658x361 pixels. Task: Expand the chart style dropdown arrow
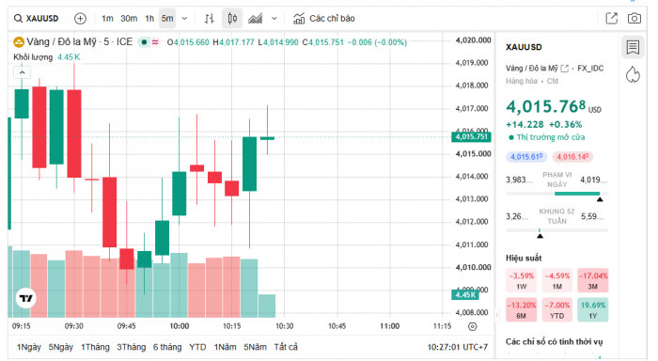click(x=274, y=19)
